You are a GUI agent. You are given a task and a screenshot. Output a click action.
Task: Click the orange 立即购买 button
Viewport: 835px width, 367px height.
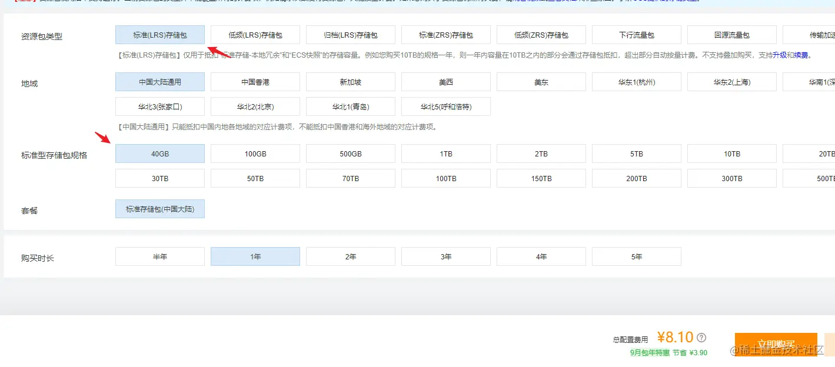click(776, 344)
